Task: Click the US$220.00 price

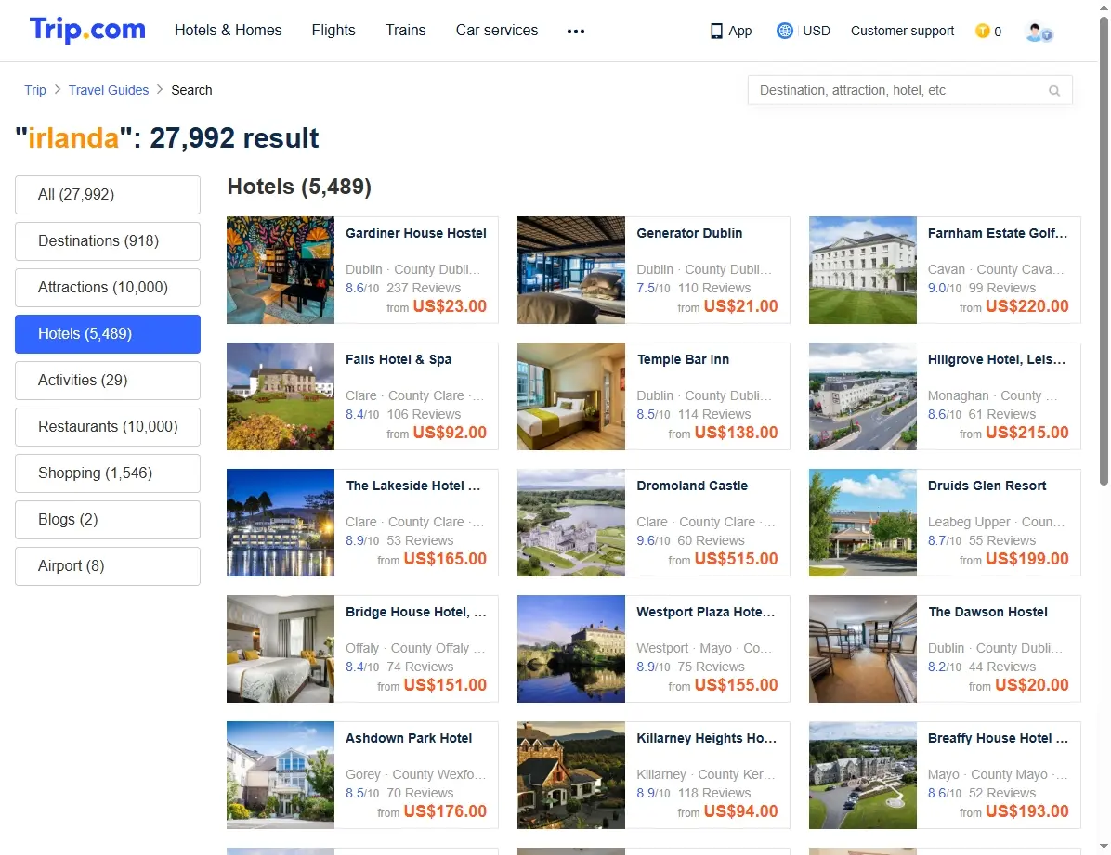Action: pos(1026,306)
